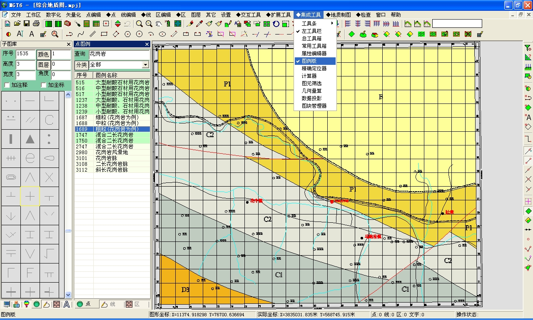533x320 pixels.
Task: Click the new file icon
Action: (x=7, y=24)
